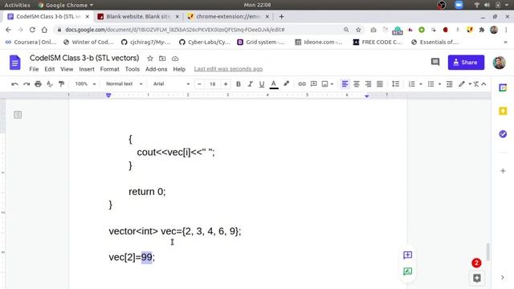Screen dimensions: 514x289
Task: Open Keep notes in the side panel
Action: click(x=503, y=111)
